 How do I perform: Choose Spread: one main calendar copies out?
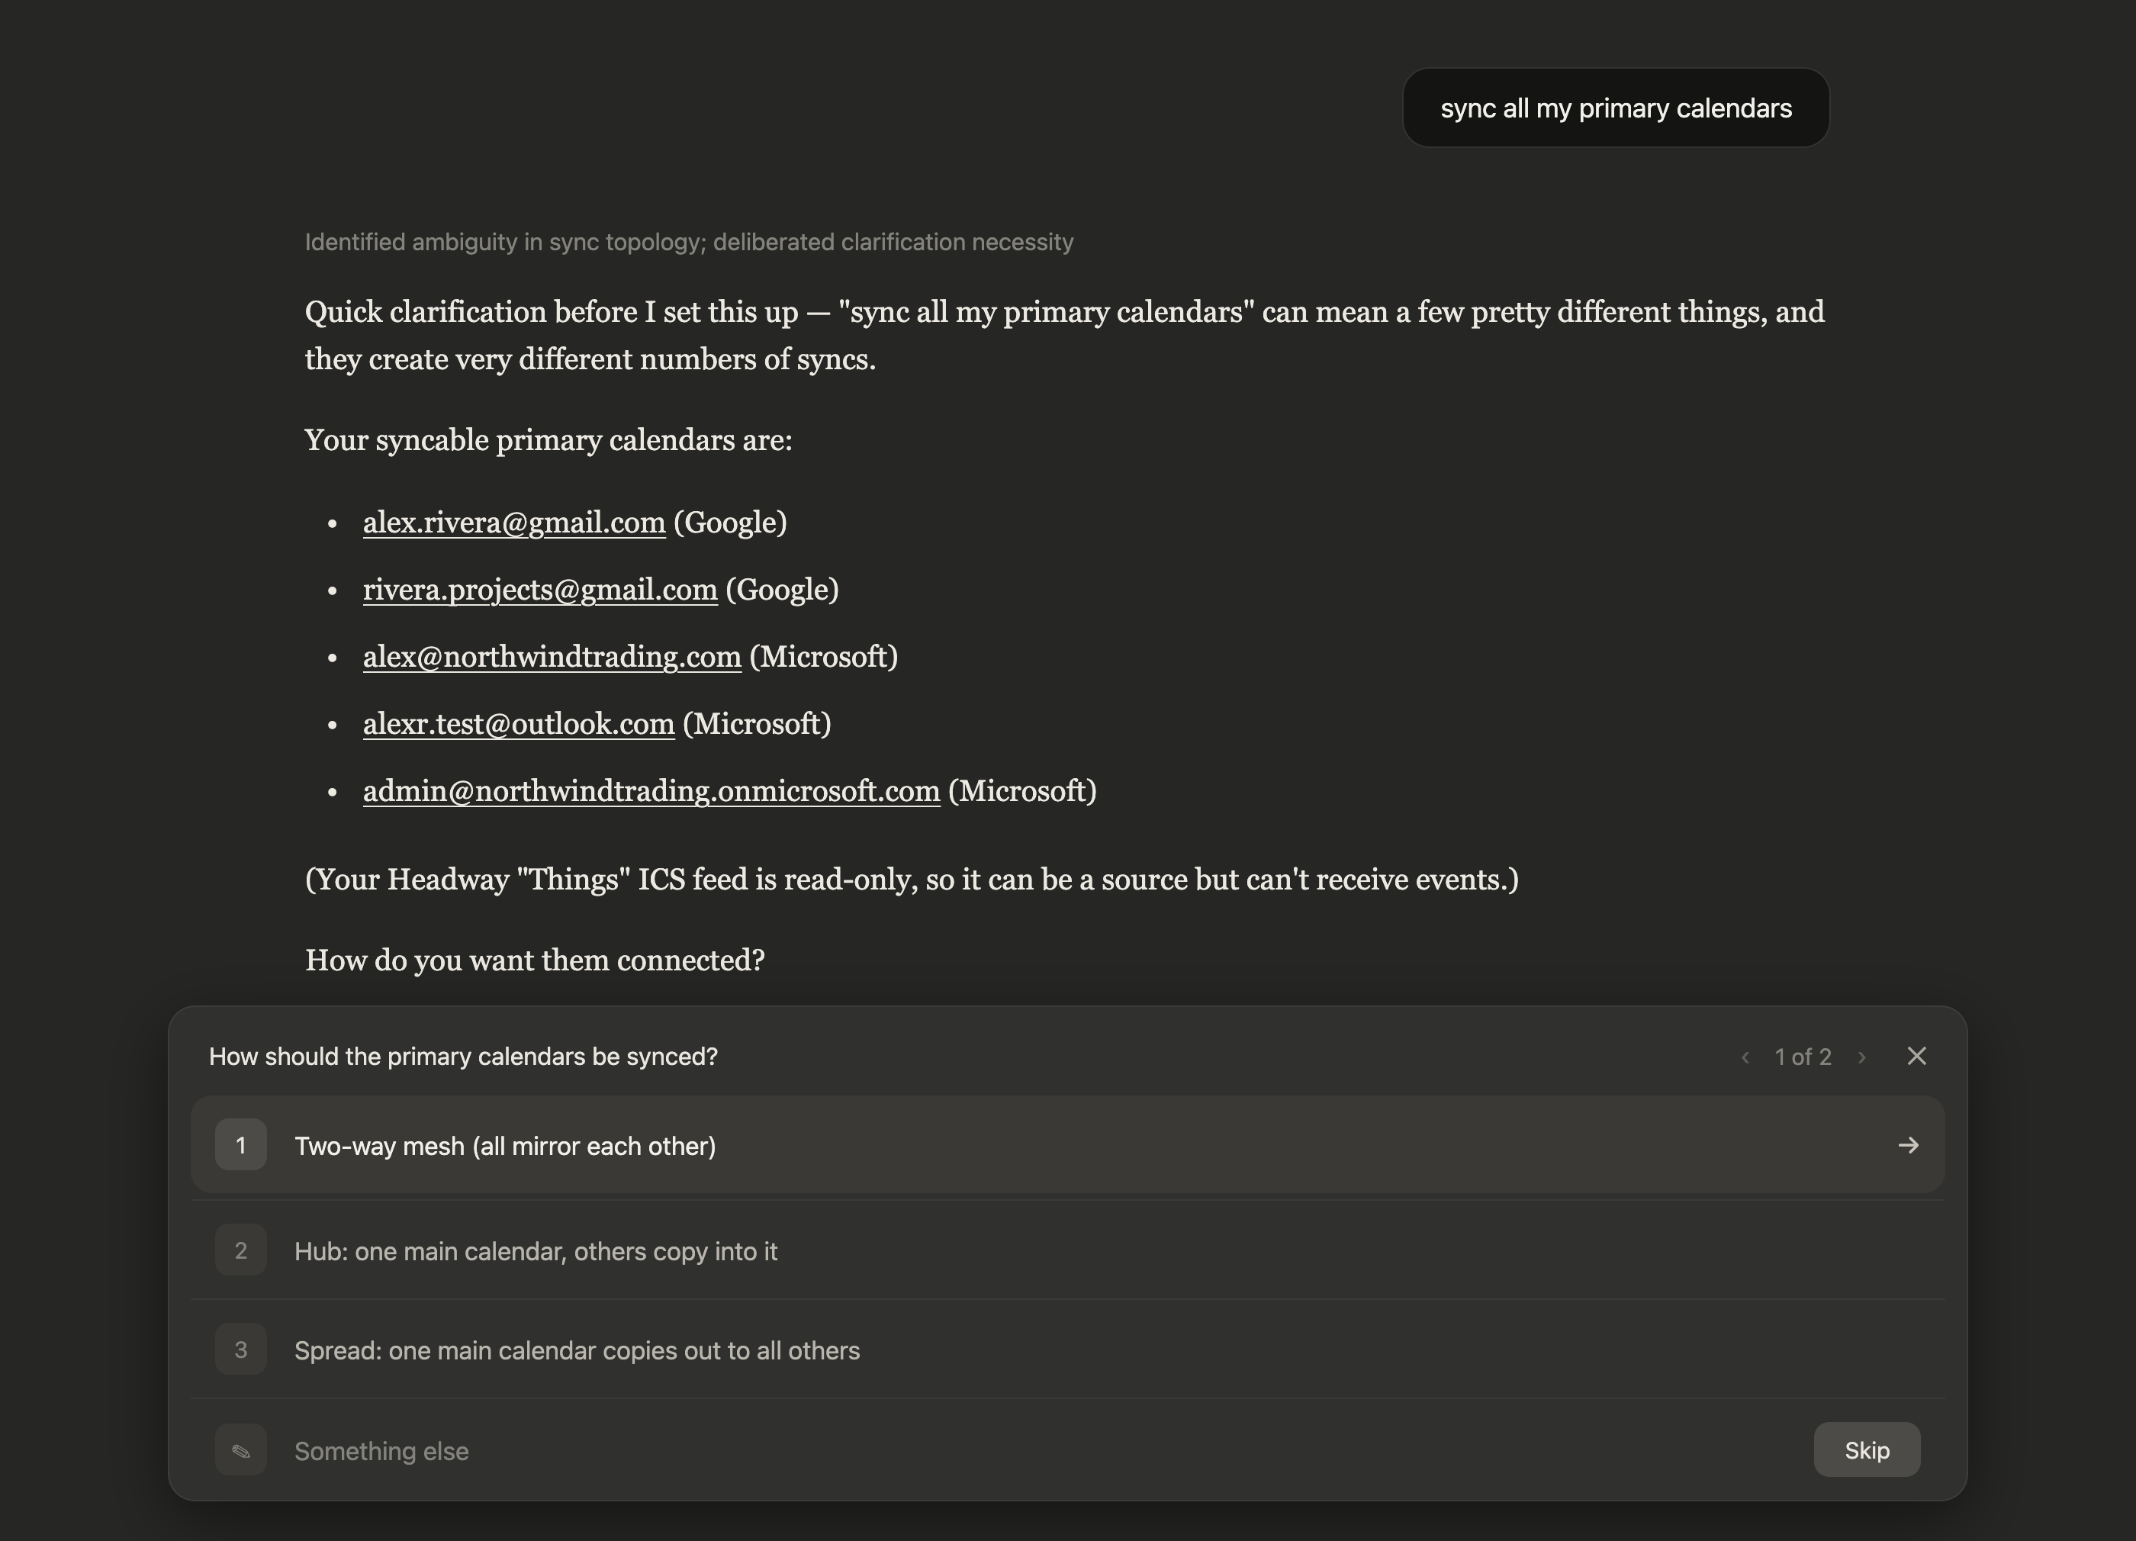1067,1350
